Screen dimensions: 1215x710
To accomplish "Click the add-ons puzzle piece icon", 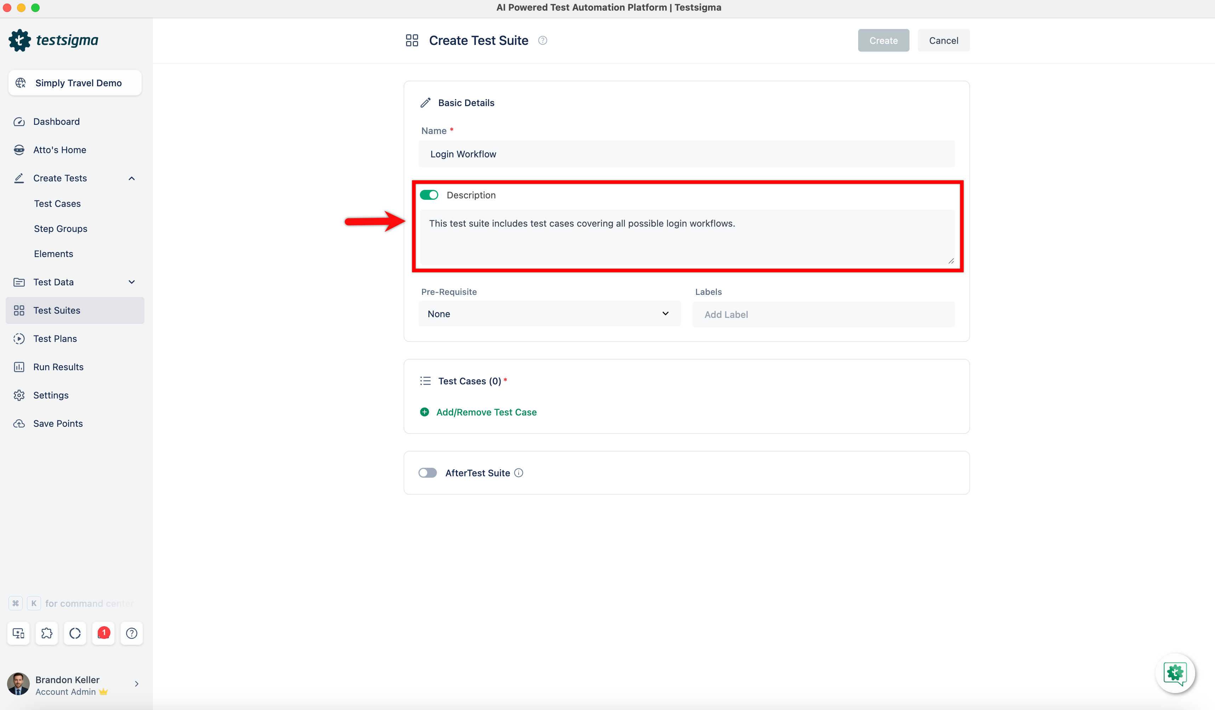I will (47, 633).
